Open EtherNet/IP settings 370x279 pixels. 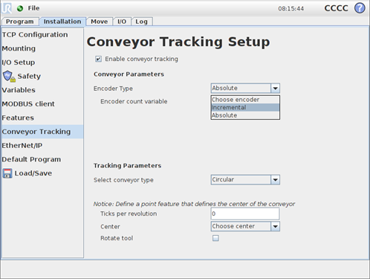(42, 146)
